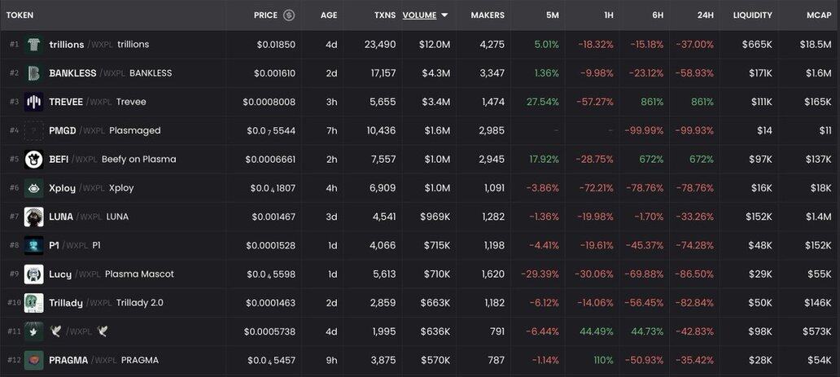The width and height of the screenshot is (840, 377).
Task: Click PRAGMA 1H change 110%
Action: 602,360
